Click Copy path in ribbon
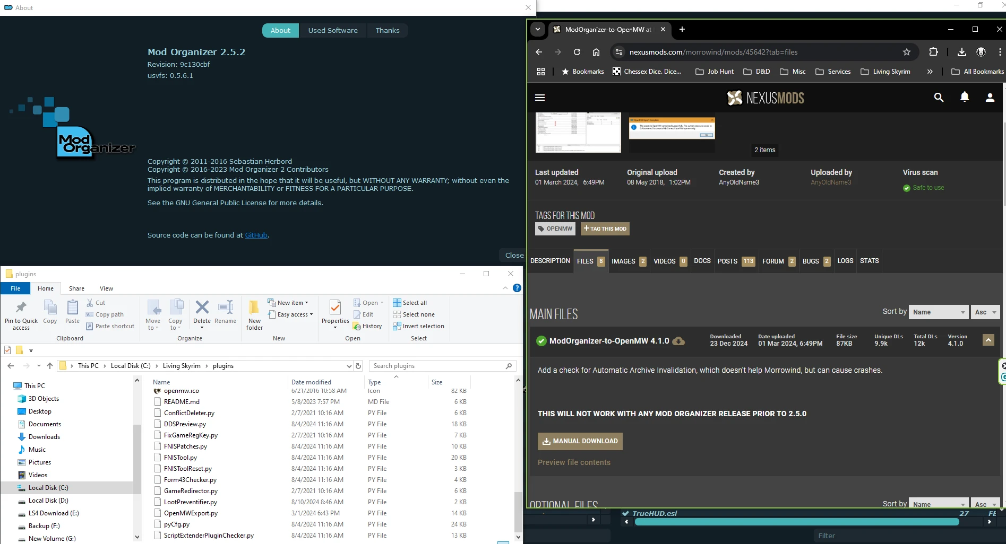 (x=105, y=314)
